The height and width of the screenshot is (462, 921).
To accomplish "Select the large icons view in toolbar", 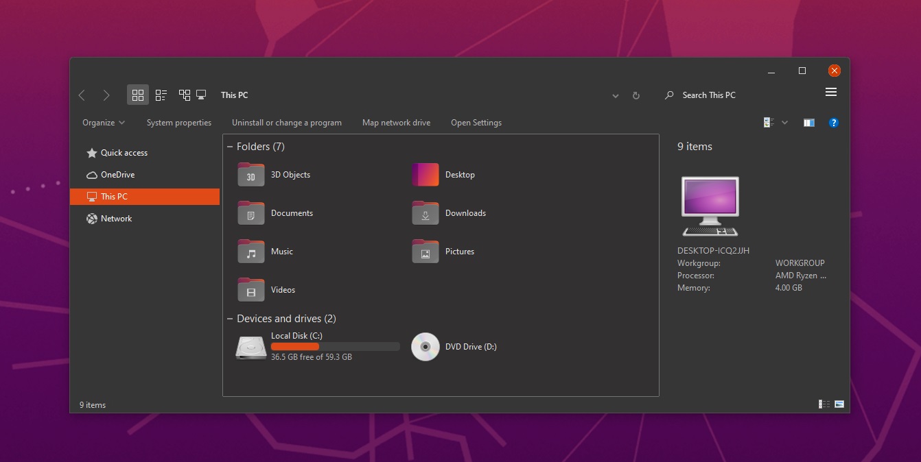I will pyautogui.click(x=137, y=95).
